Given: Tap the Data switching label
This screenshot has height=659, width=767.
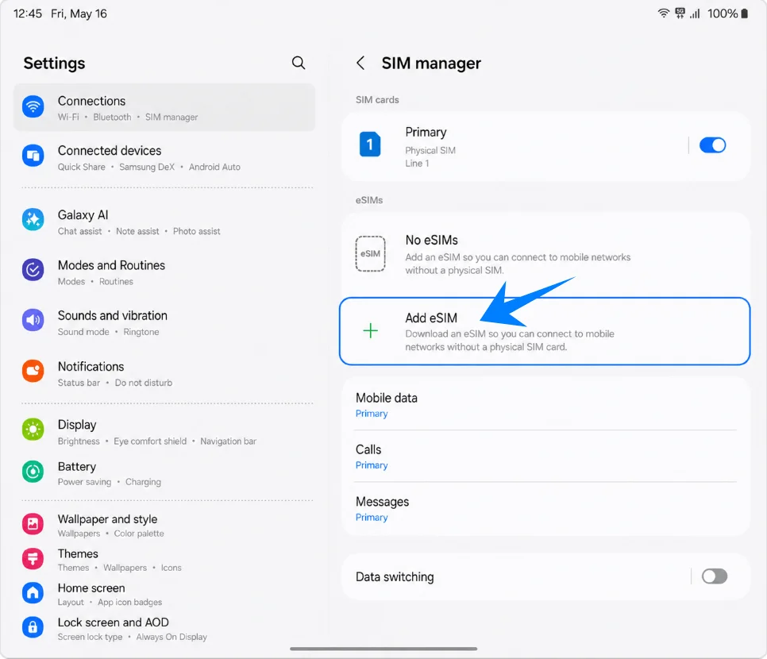Looking at the screenshot, I should (395, 576).
